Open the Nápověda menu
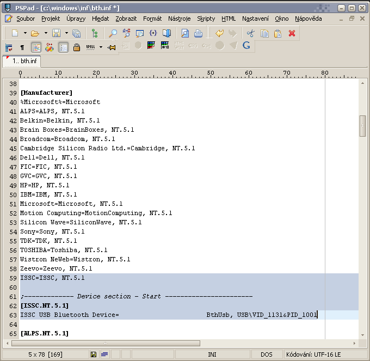Screen dimensions: 370x361 pos(308,19)
